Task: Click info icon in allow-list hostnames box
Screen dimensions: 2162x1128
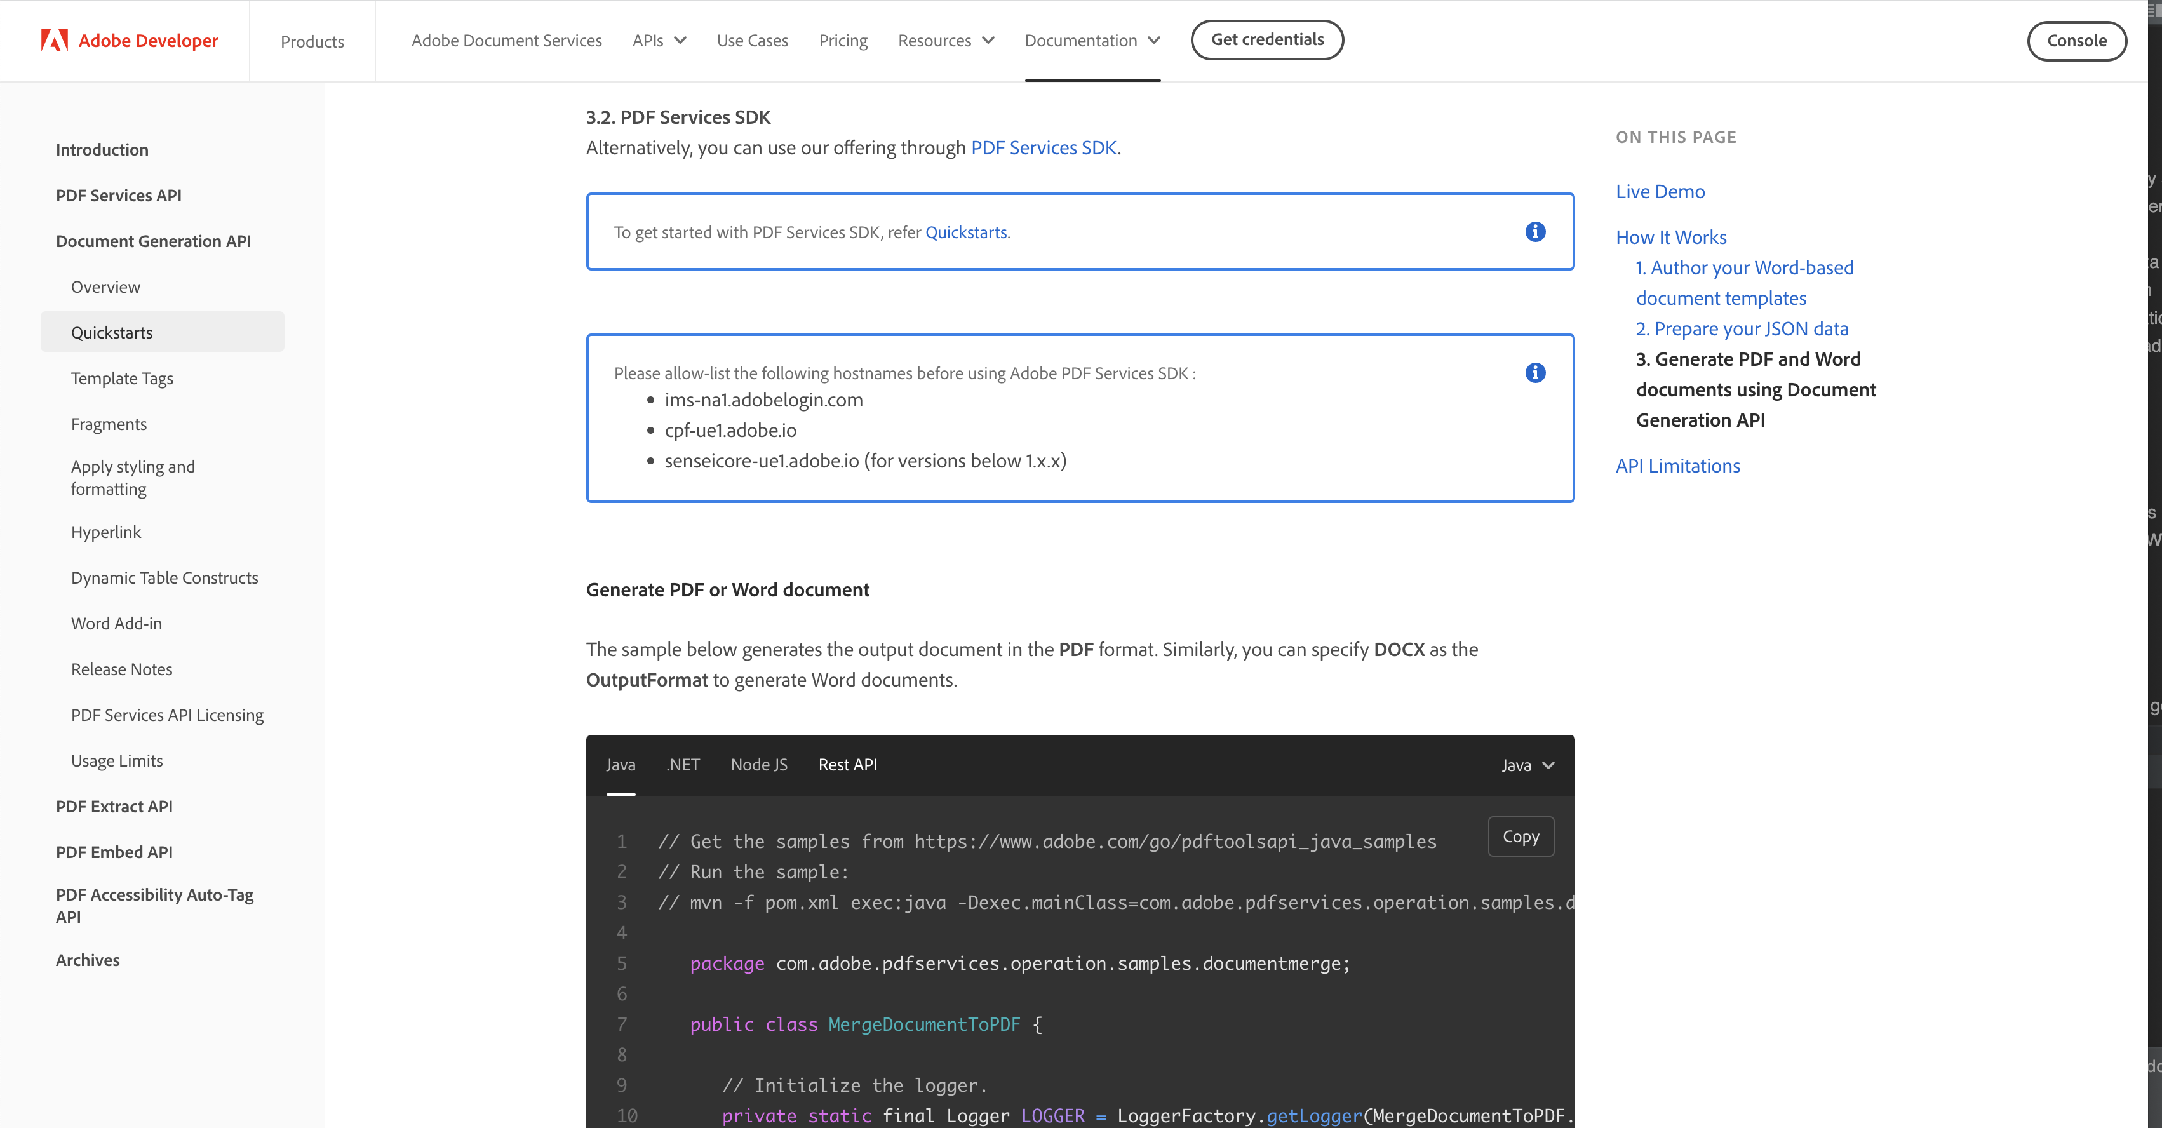Action: click(1535, 373)
